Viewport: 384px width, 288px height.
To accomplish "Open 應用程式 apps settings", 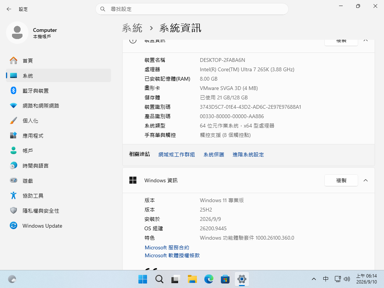I will click(x=58, y=136).
